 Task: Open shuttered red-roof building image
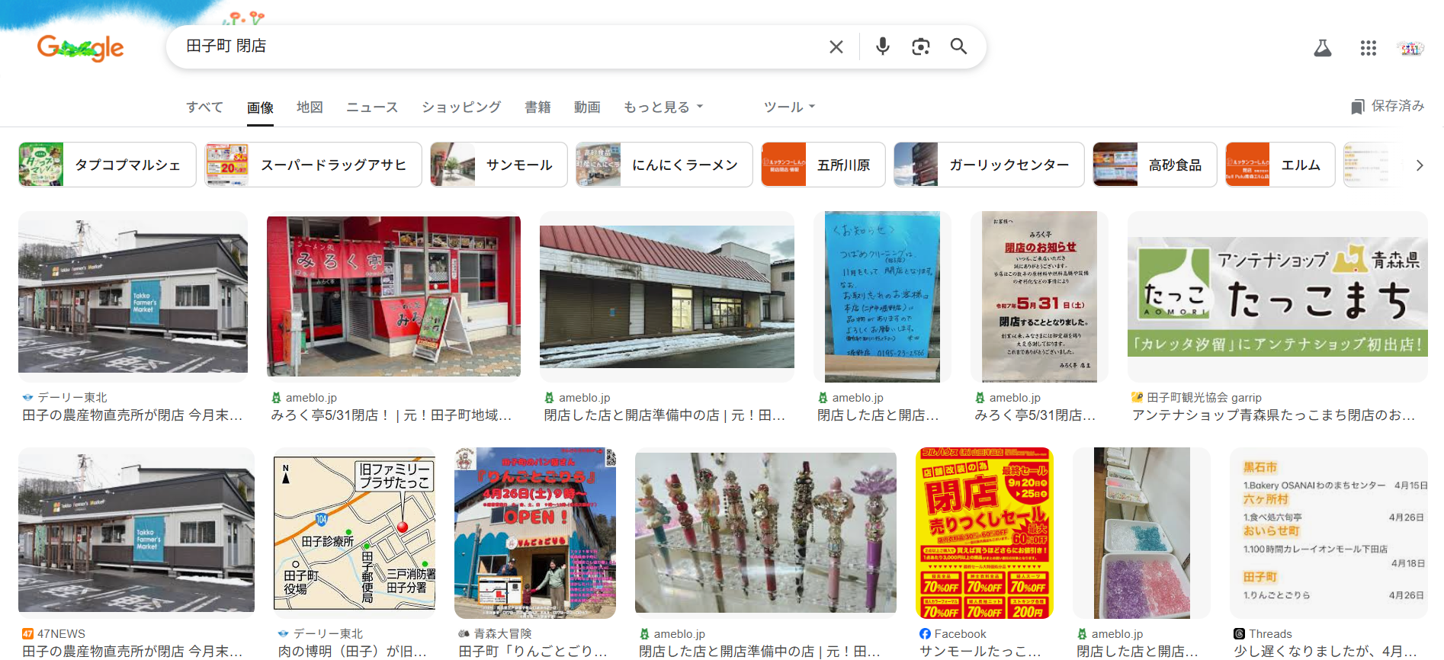coord(667,296)
